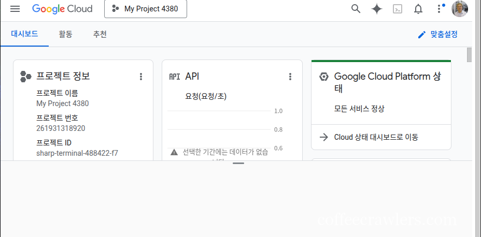Go to Cloud 상태 대시보드로 이동 link
Screen dimensions: 481x237
coord(376,137)
